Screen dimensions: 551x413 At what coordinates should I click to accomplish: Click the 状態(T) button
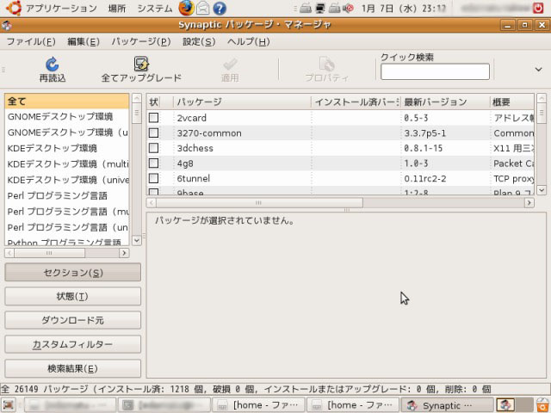pos(72,296)
